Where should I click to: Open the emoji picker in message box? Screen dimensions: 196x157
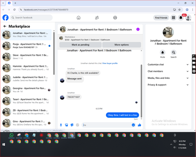pyautogui.click(x=133, y=125)
